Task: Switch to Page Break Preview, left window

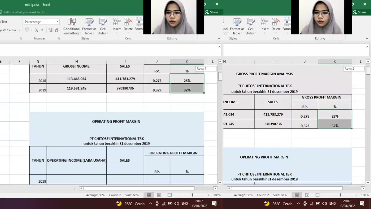Action: (x=170, y=195)
